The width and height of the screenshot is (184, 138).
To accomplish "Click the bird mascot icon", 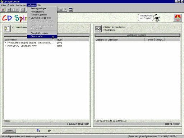I will pos(157,18).
